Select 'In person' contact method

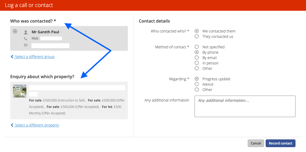(197, 63)
